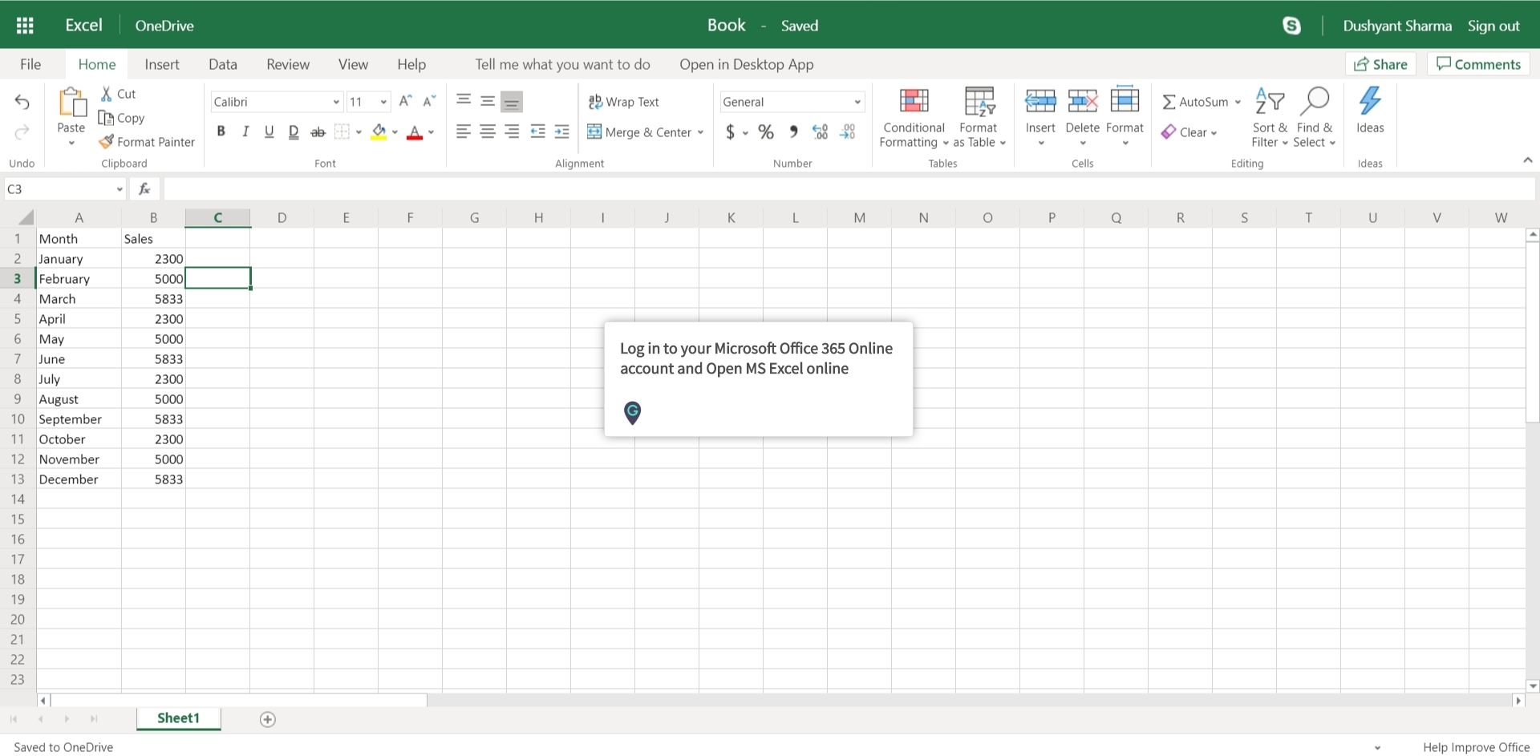Open the Skype icon in the header
The width and height of the screenshot is (1540, 756).
(x=1291, y=26)
